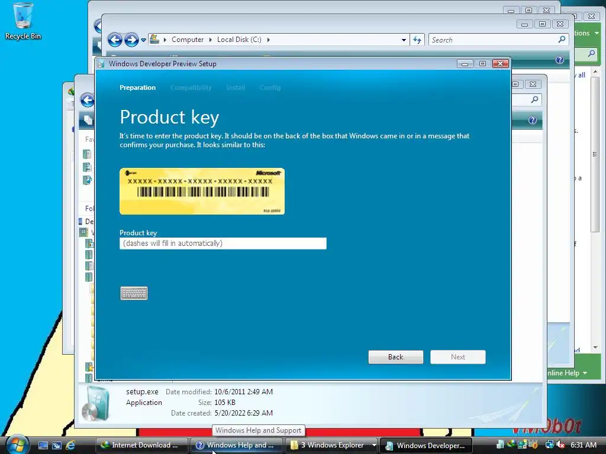Viewport: 606px width, 454px height.
Task: Click inside the Product key input field
Action: (223, 244)
